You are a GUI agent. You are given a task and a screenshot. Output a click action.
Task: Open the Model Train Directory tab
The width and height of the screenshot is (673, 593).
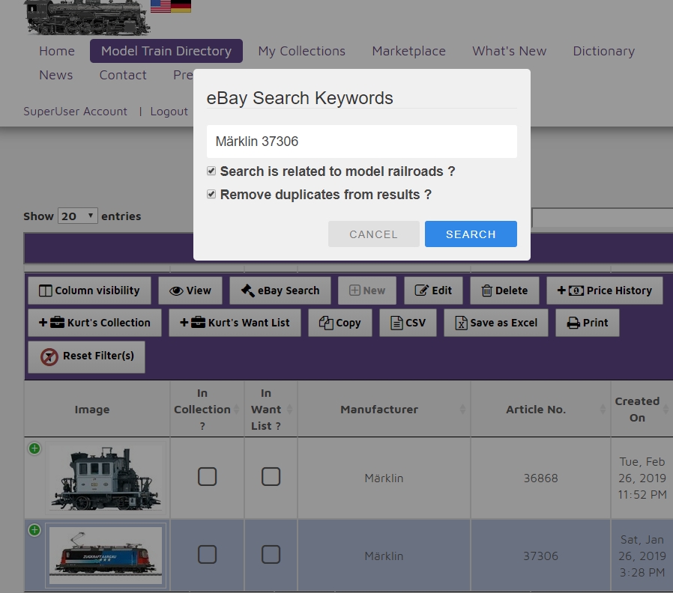point(166,51)
